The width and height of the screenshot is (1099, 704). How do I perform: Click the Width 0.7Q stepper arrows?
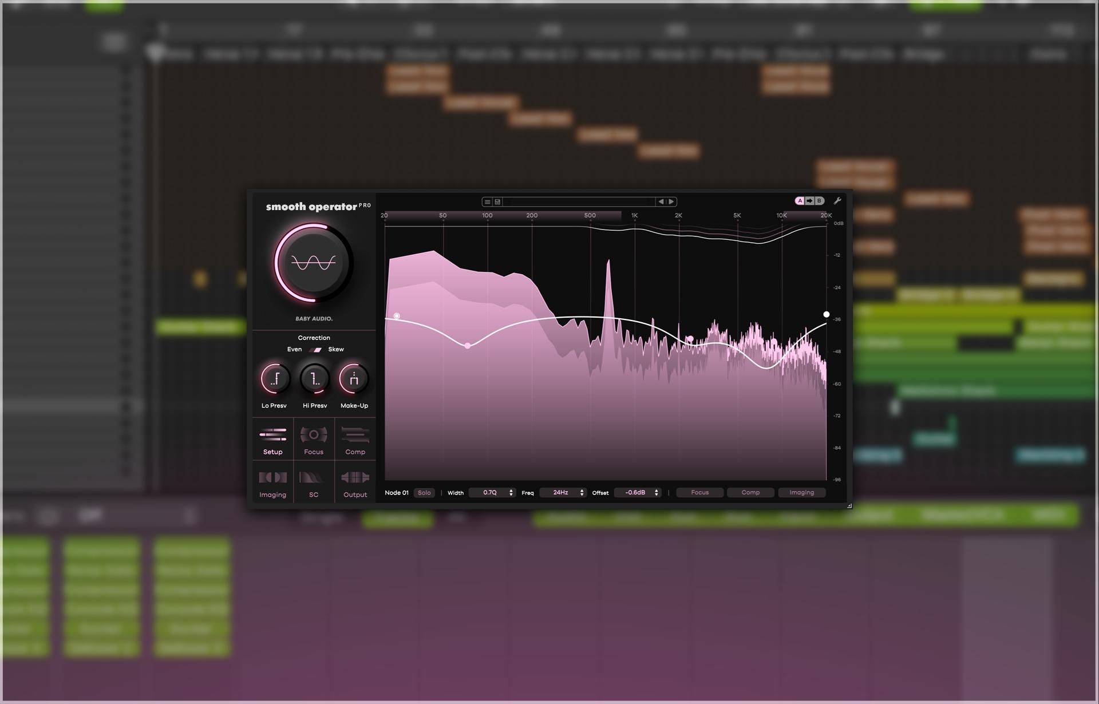(511, 493)
